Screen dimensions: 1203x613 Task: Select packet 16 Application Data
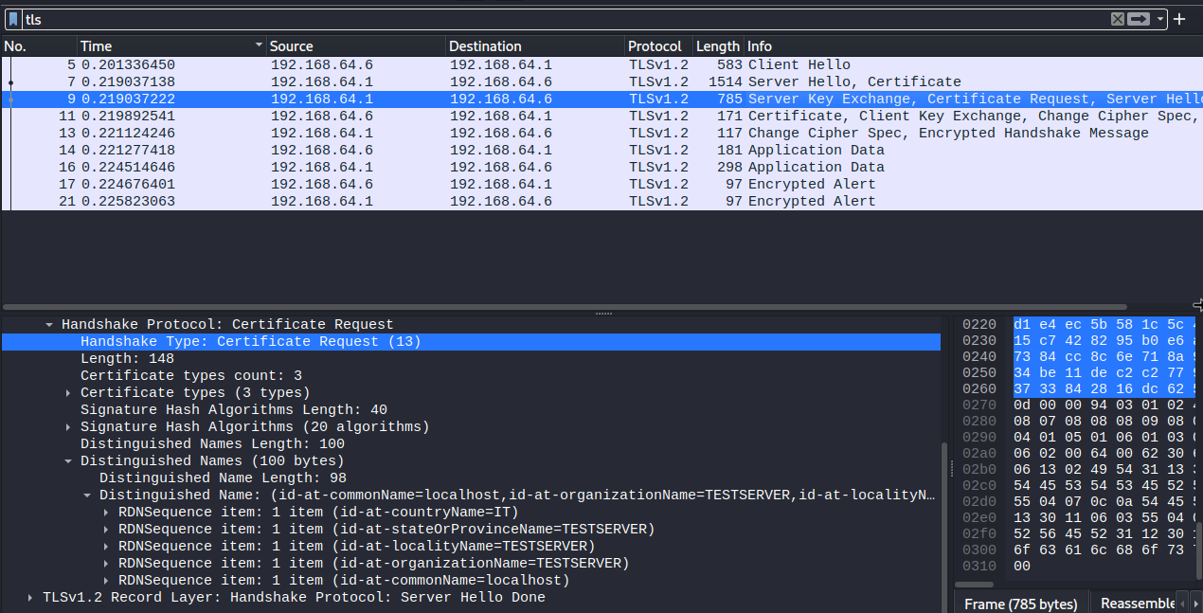(x=601, y=167)
